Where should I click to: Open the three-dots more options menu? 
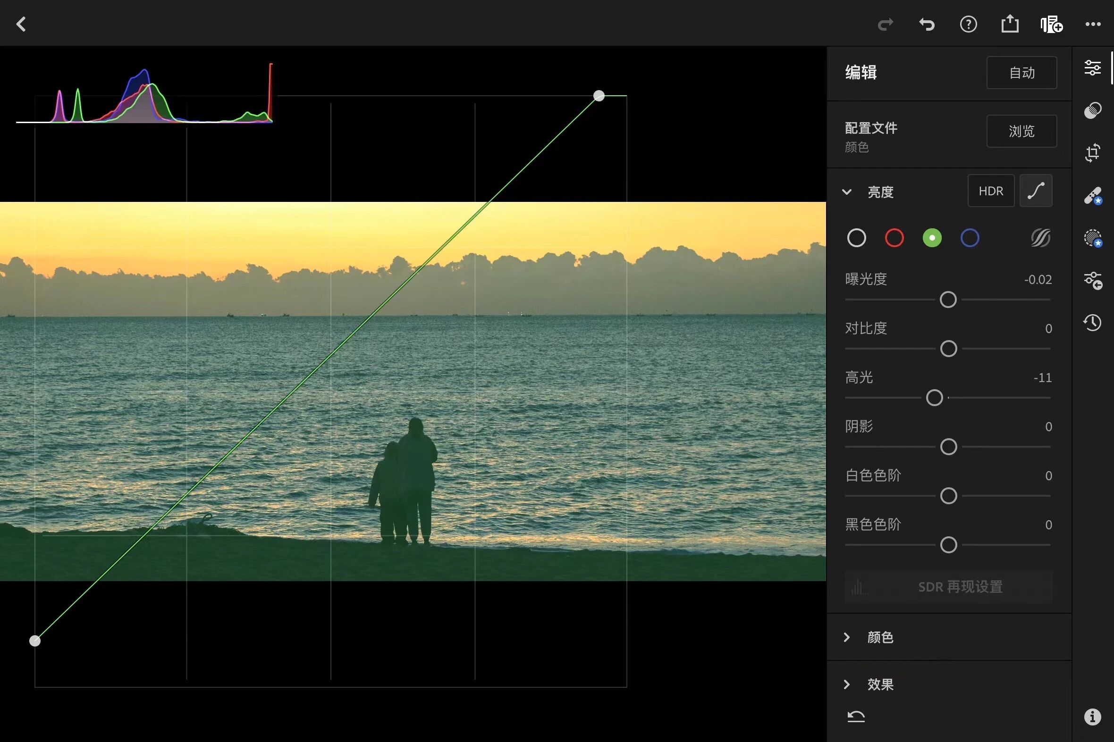[x=1093, y=24]
